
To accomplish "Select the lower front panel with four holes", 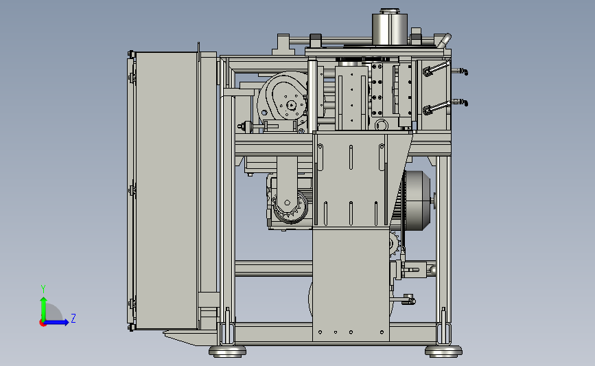I will (351, 285).
